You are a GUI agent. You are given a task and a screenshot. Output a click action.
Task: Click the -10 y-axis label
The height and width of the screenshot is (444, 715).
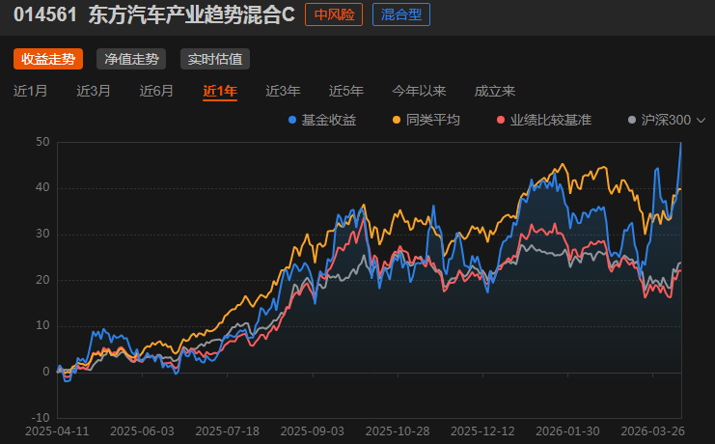pos(41,418)
